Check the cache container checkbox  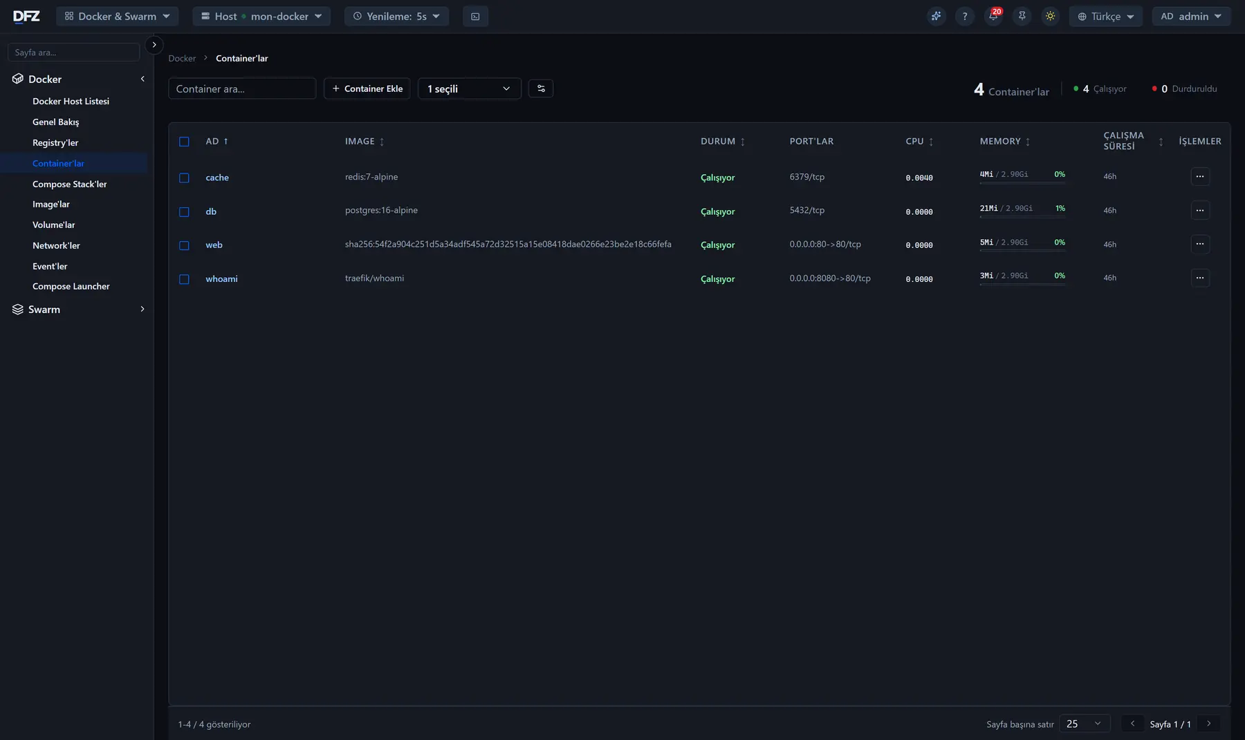tap(184, 178)
